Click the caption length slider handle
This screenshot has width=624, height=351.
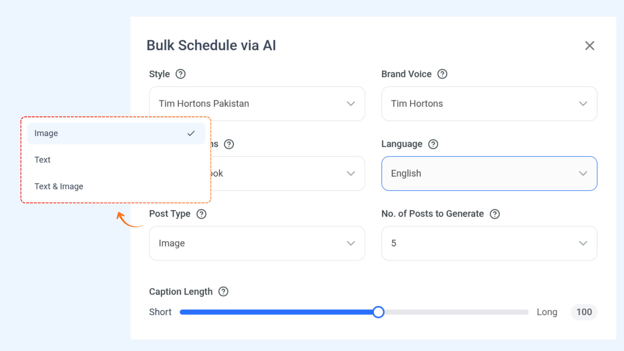(x=378, y=312)
